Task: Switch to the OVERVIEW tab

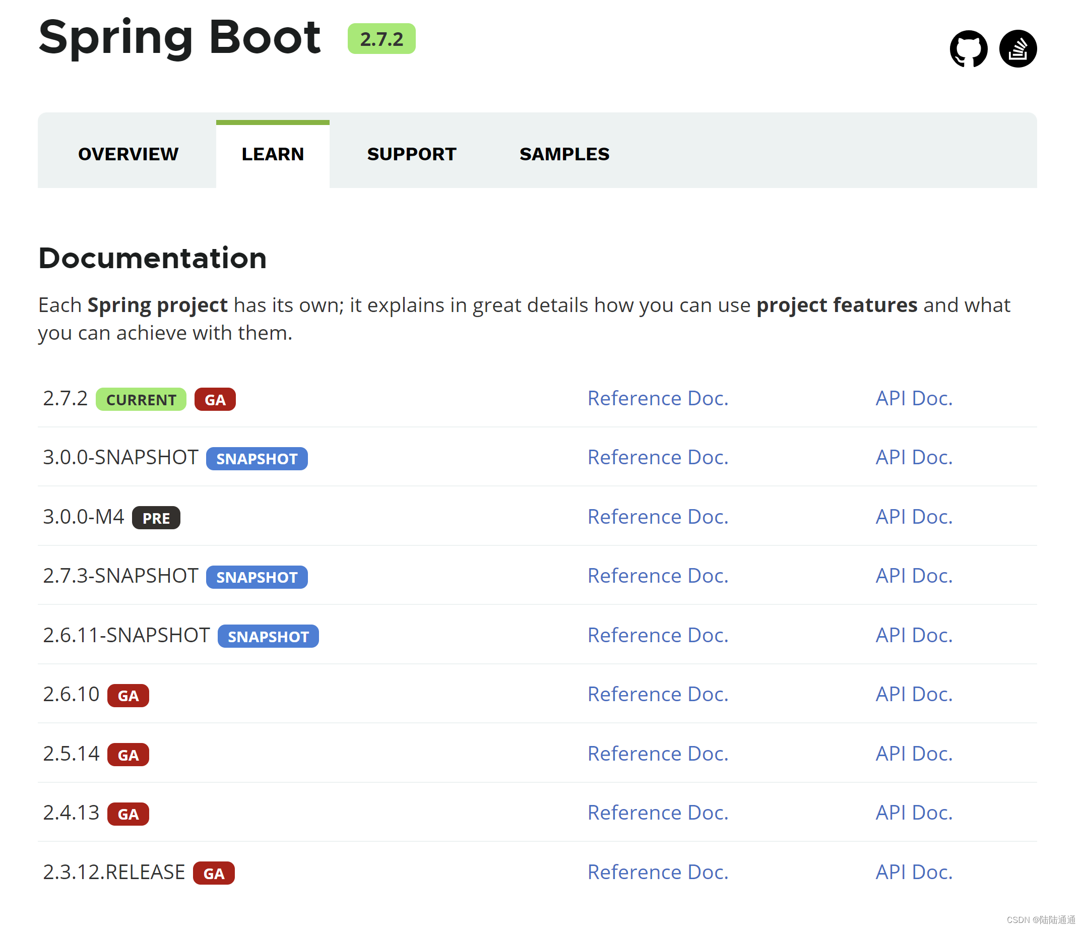Action: click(128, 154)
